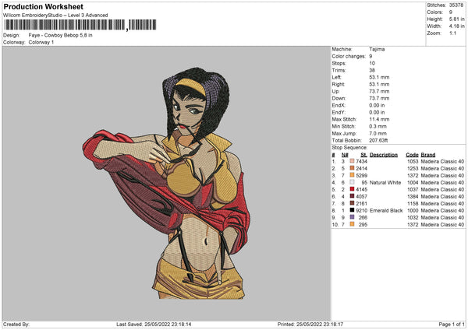Click the trims value '38'
Screen dimensions: 468x330
click(372, 70)
